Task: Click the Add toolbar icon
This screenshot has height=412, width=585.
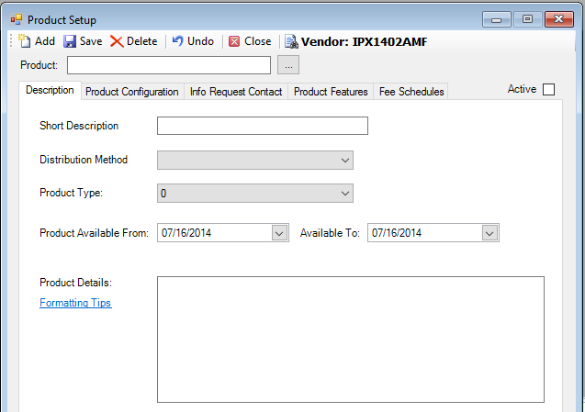Action: pos(25,41)
